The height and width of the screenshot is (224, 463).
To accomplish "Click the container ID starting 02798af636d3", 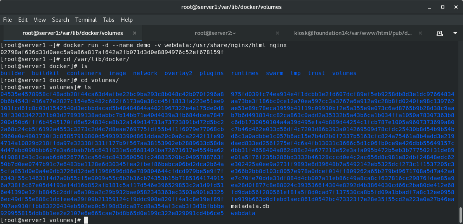I will coord(112,52).
